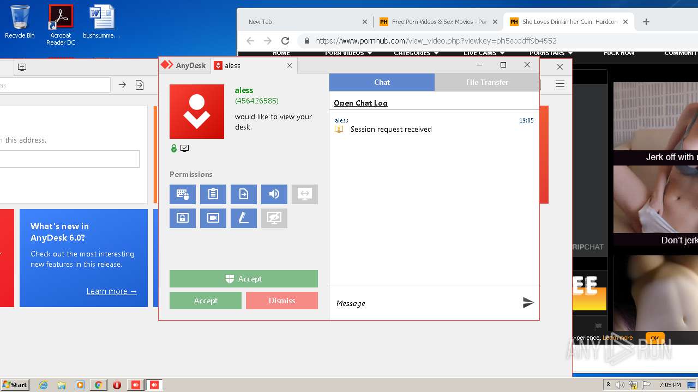Click the volume icon in the system tray

[x=620, y=385]
